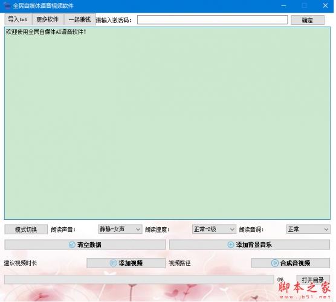Click the 请输入激活码 label
Viewport: 336px width, 302px height.
(114, 21)
